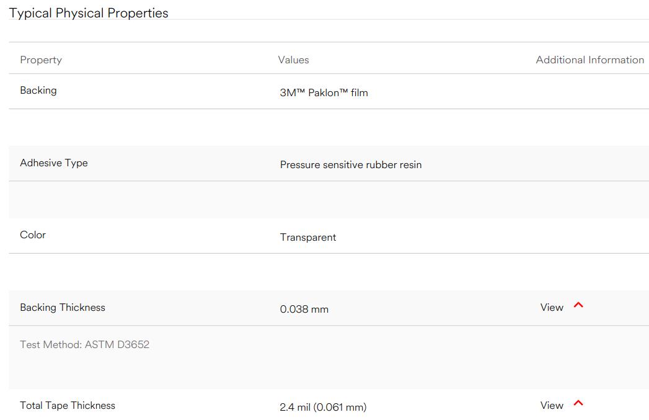Click View link in Total Tape Thickness row
649x420 pixels.
[552, 406]
